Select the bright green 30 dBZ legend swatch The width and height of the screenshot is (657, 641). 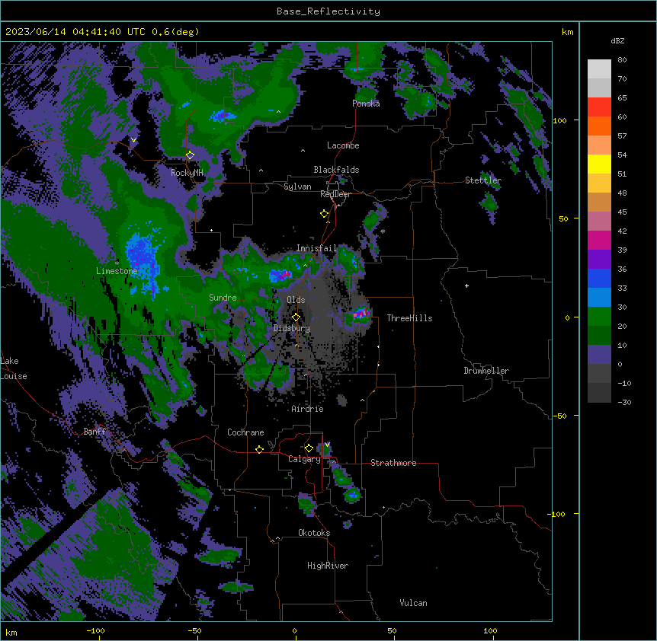coord(599,317)
